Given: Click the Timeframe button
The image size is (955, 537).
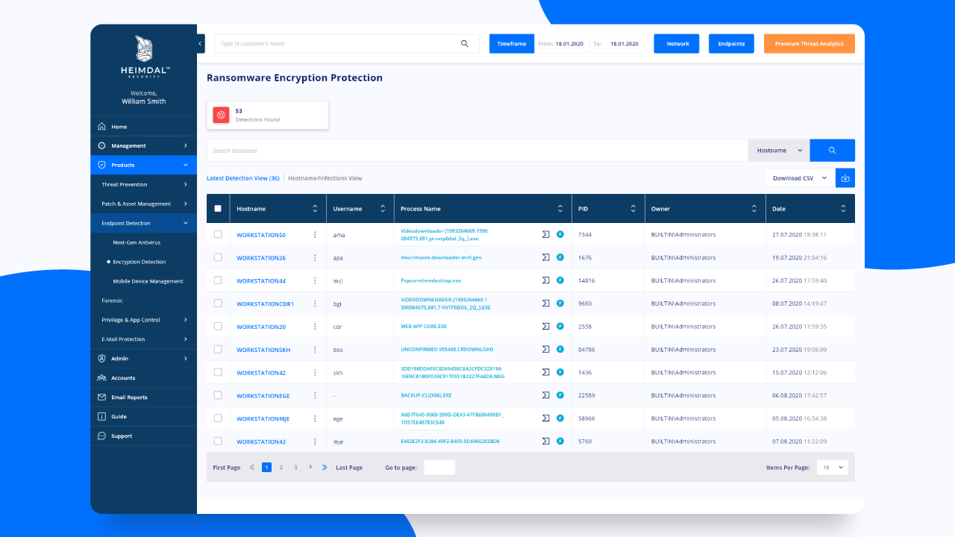Looking at the screenshot, I should click(x=512, y=44).
